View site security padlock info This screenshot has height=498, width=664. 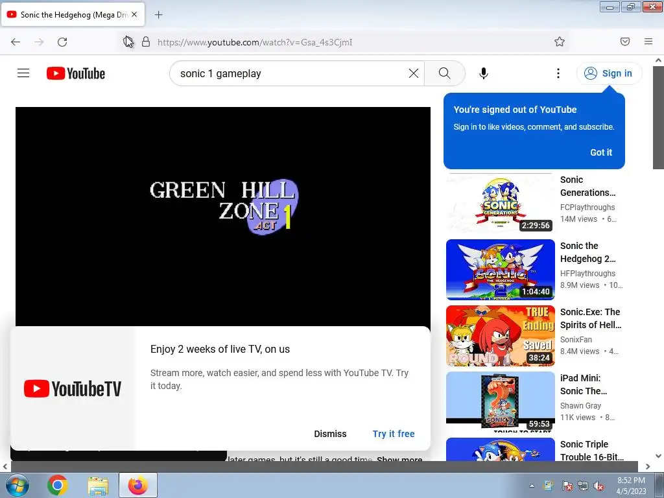(146, 42)
